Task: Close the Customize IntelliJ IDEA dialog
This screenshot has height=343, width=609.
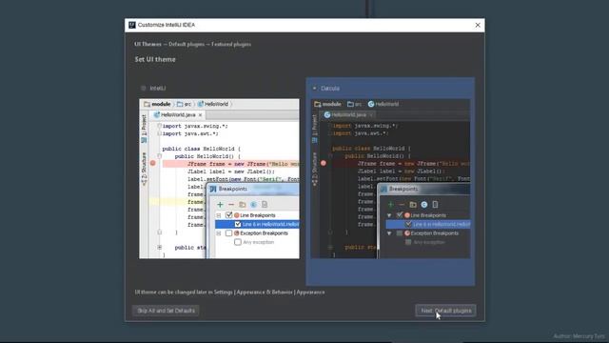Action: point(478,25)
